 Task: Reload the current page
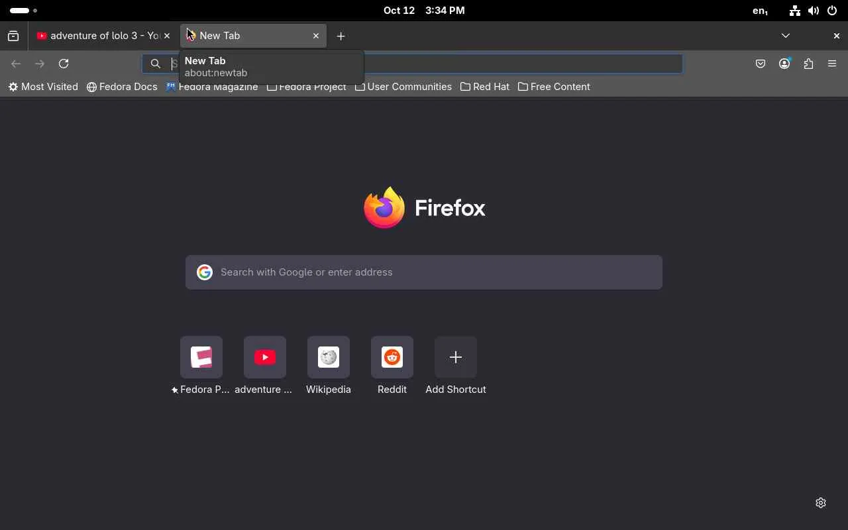coord(64,64)
